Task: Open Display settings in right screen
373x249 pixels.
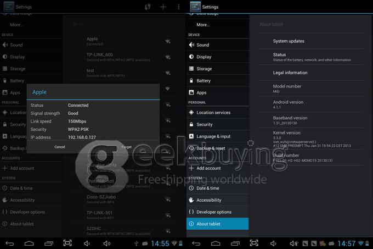Action: [x=218, y=57]
